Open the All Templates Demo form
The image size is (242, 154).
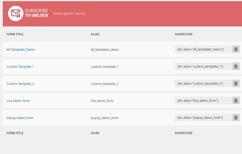pos(21,50)
